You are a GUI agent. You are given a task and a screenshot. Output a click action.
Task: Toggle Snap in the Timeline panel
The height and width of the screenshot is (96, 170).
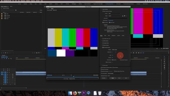[4, 59]
